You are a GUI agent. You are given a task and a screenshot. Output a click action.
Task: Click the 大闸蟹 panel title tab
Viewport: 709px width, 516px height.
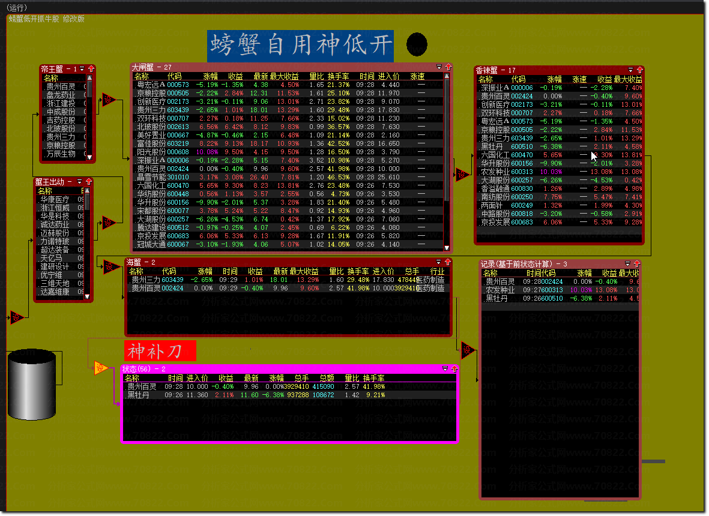[x=151, y=67]
